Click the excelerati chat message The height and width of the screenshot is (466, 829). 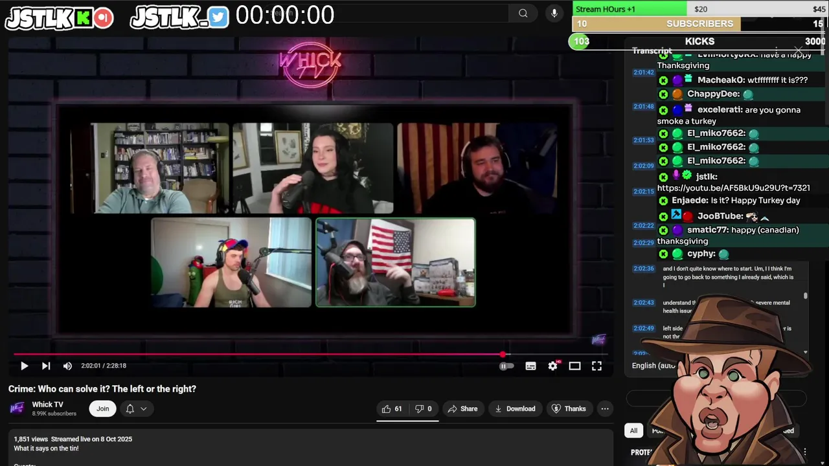[742, 115]
